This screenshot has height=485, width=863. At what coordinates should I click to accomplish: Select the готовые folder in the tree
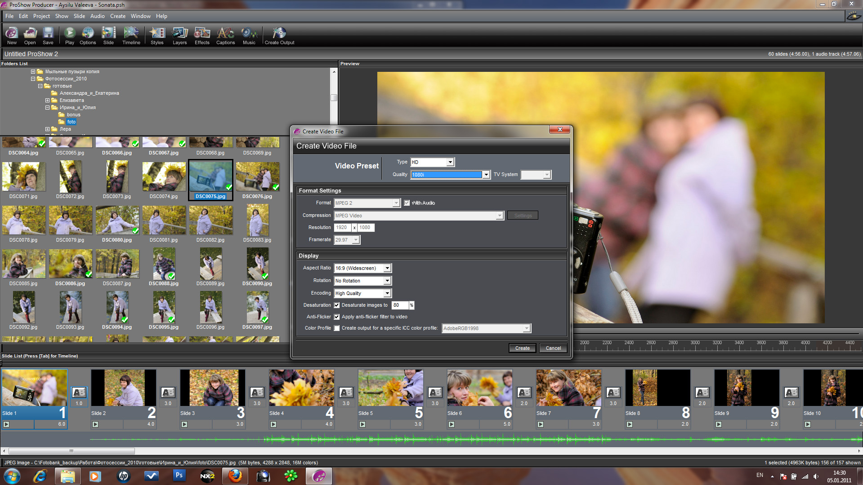(62, 86)
